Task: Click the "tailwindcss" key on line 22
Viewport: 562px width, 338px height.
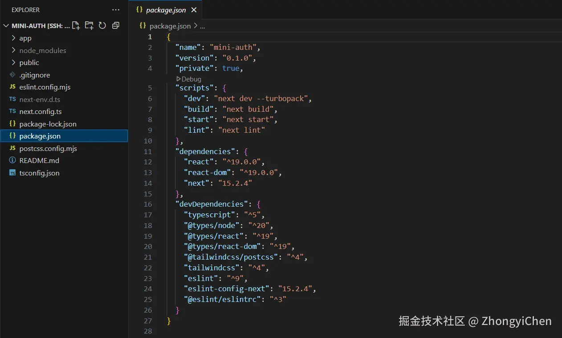Action: pyautogui.click(x=212, y=268)
